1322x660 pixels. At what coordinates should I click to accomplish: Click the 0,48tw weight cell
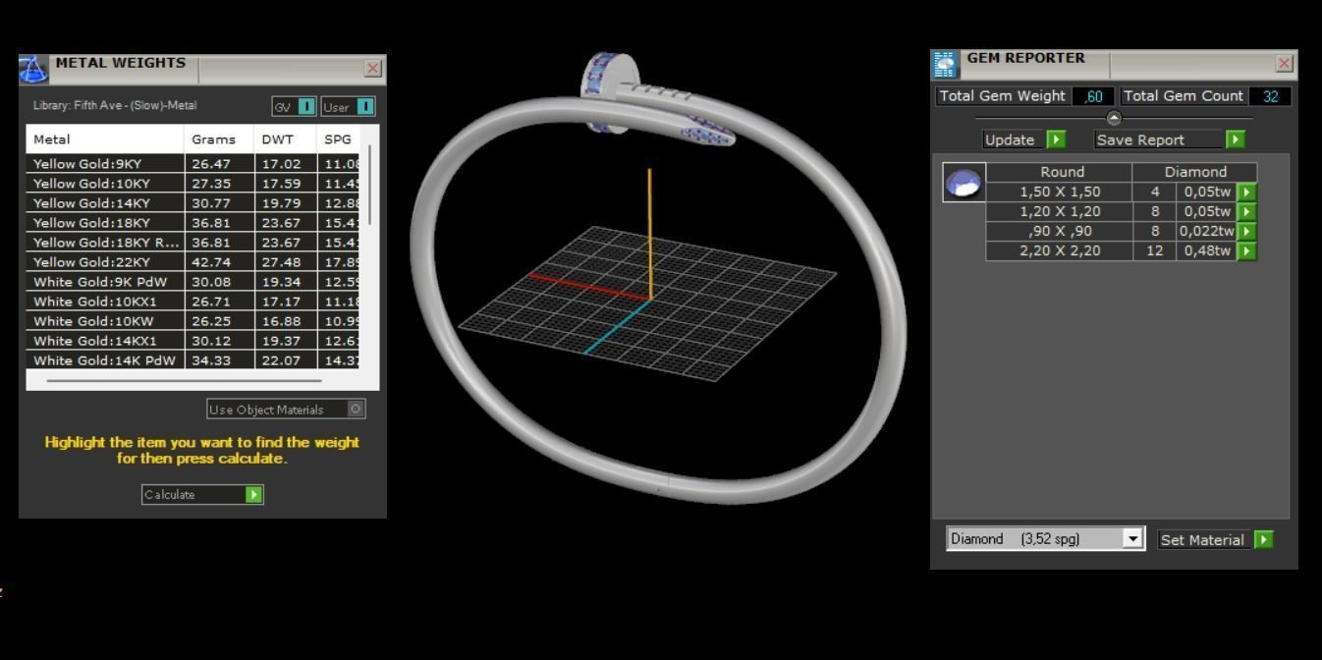click(1206, 251)
